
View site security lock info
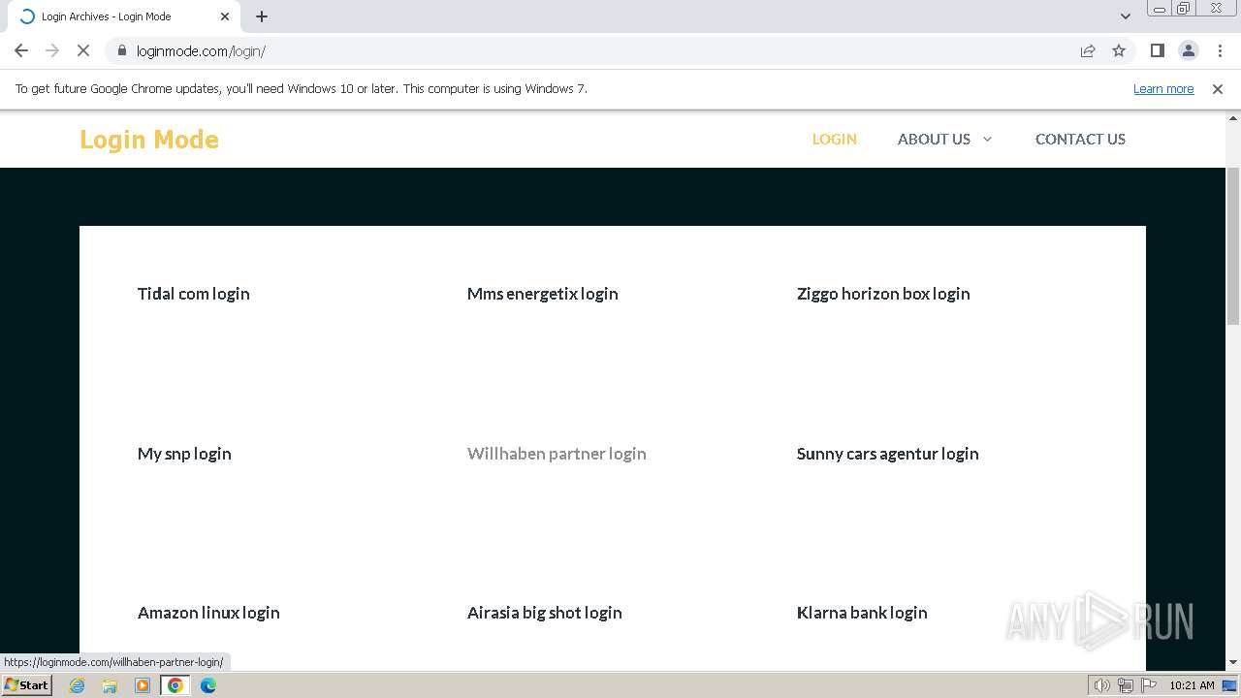pyautogui.click(x=121, y=50)
